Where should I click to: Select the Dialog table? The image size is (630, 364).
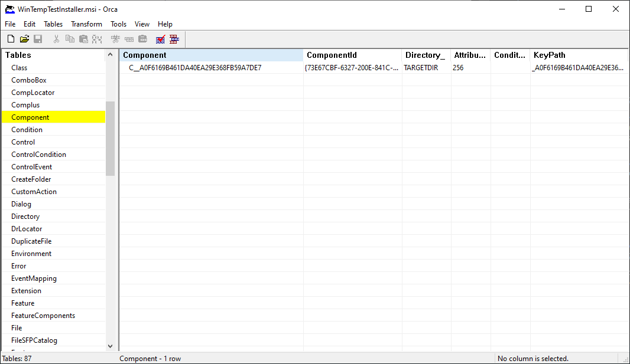coord(53,204)
